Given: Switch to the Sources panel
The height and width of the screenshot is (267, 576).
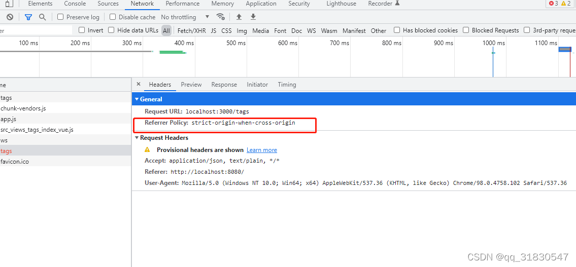Looking at the screenshot, I should click(108, 4).
